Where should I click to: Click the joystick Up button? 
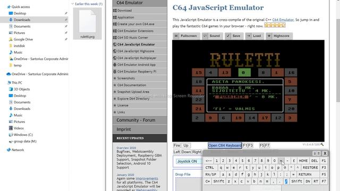click(186, 145)
